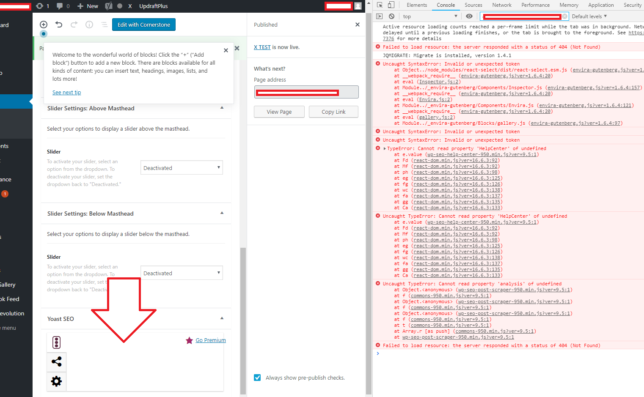The height and width of the screenshot is (397, 644).
Task: Follow the Go Premium link
Action: tap(210, 340)
